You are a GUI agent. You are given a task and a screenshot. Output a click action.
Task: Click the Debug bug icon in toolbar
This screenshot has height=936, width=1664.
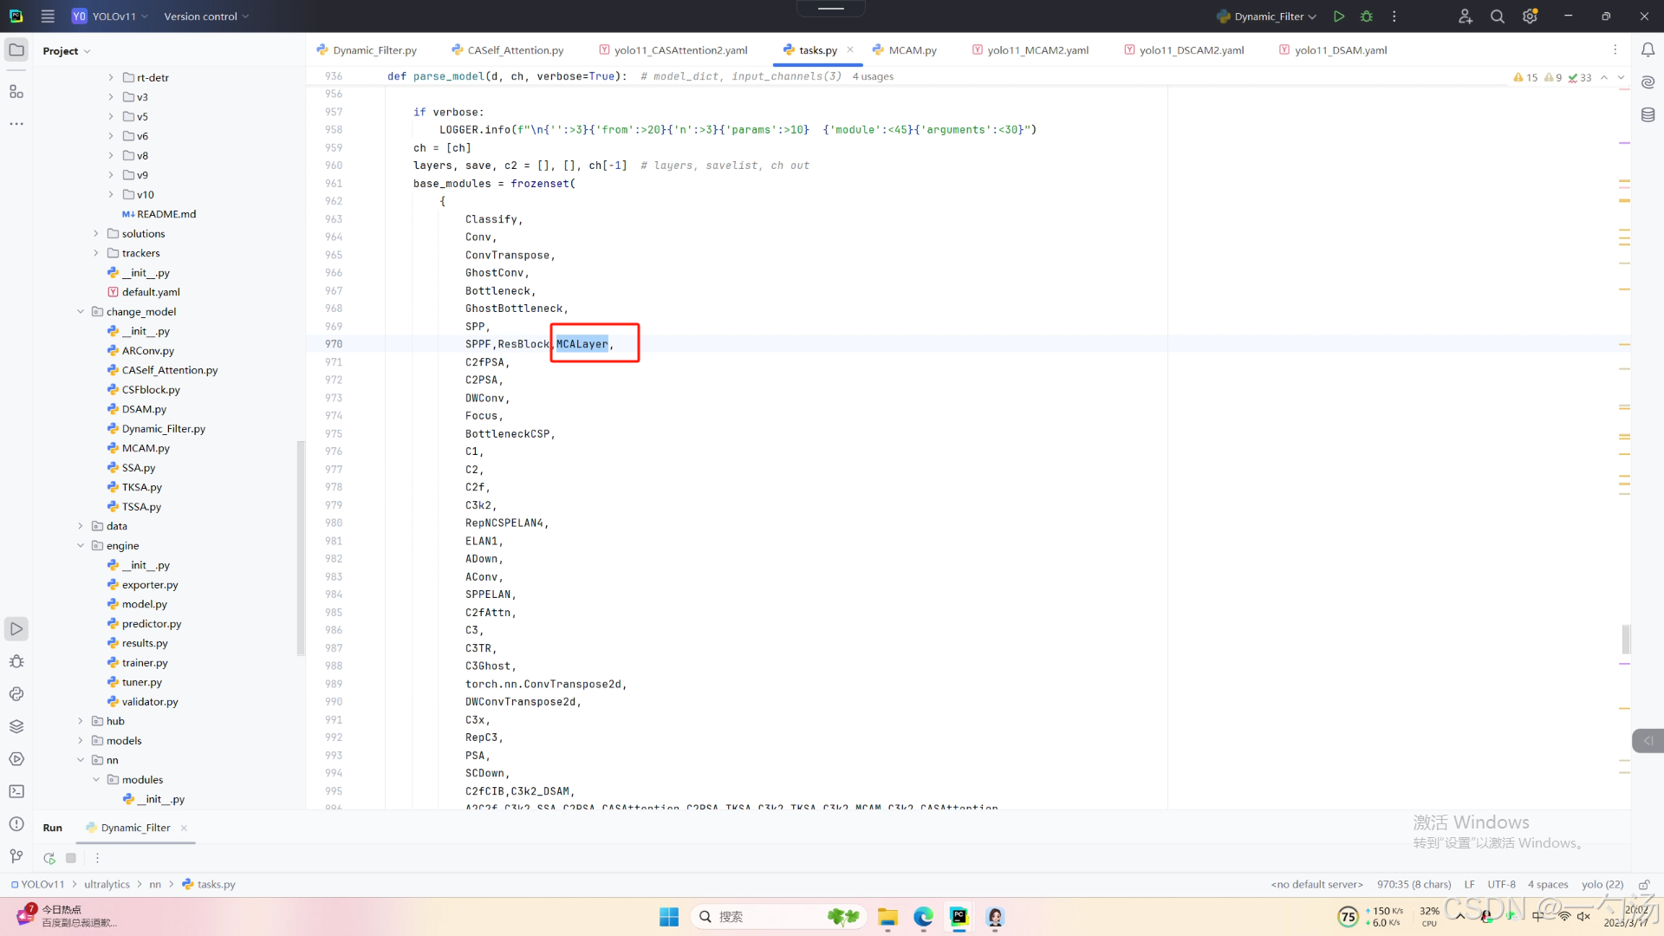pos(1367,16)
